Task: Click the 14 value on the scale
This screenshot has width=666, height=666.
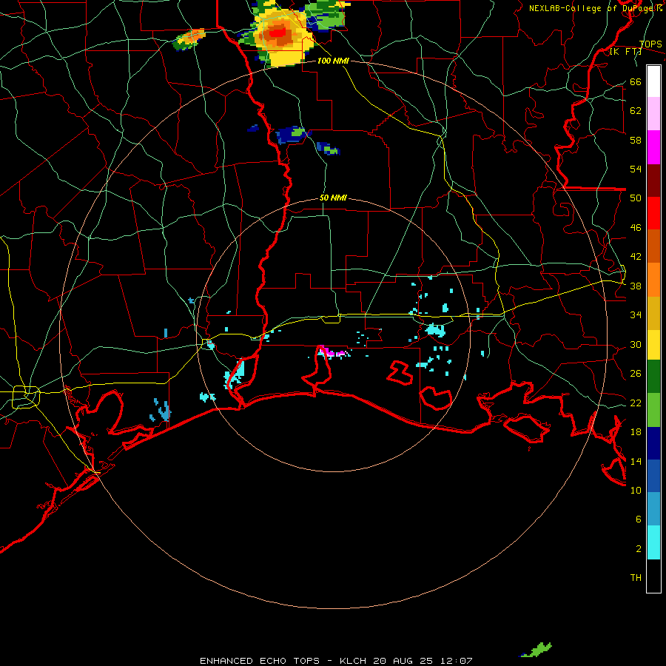Action: click(x=636, y=461)
